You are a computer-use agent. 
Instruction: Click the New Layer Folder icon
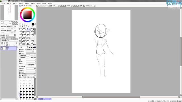(7, 43)
